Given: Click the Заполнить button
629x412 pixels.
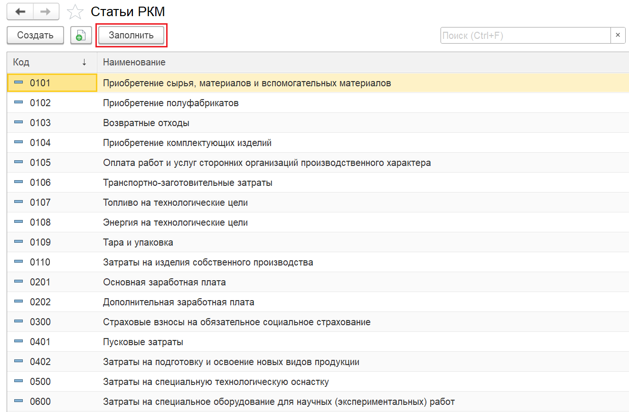Looking at the screenshot, I should pos(131,36).
